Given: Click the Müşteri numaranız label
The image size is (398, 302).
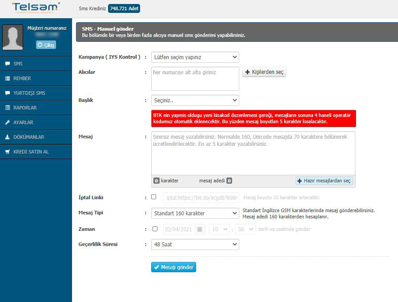Looking at the screenshot, I should point(47,28).
